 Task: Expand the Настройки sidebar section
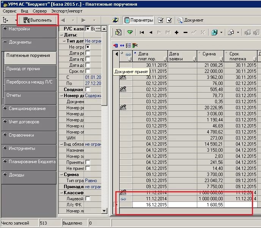(x=5, y=28)
